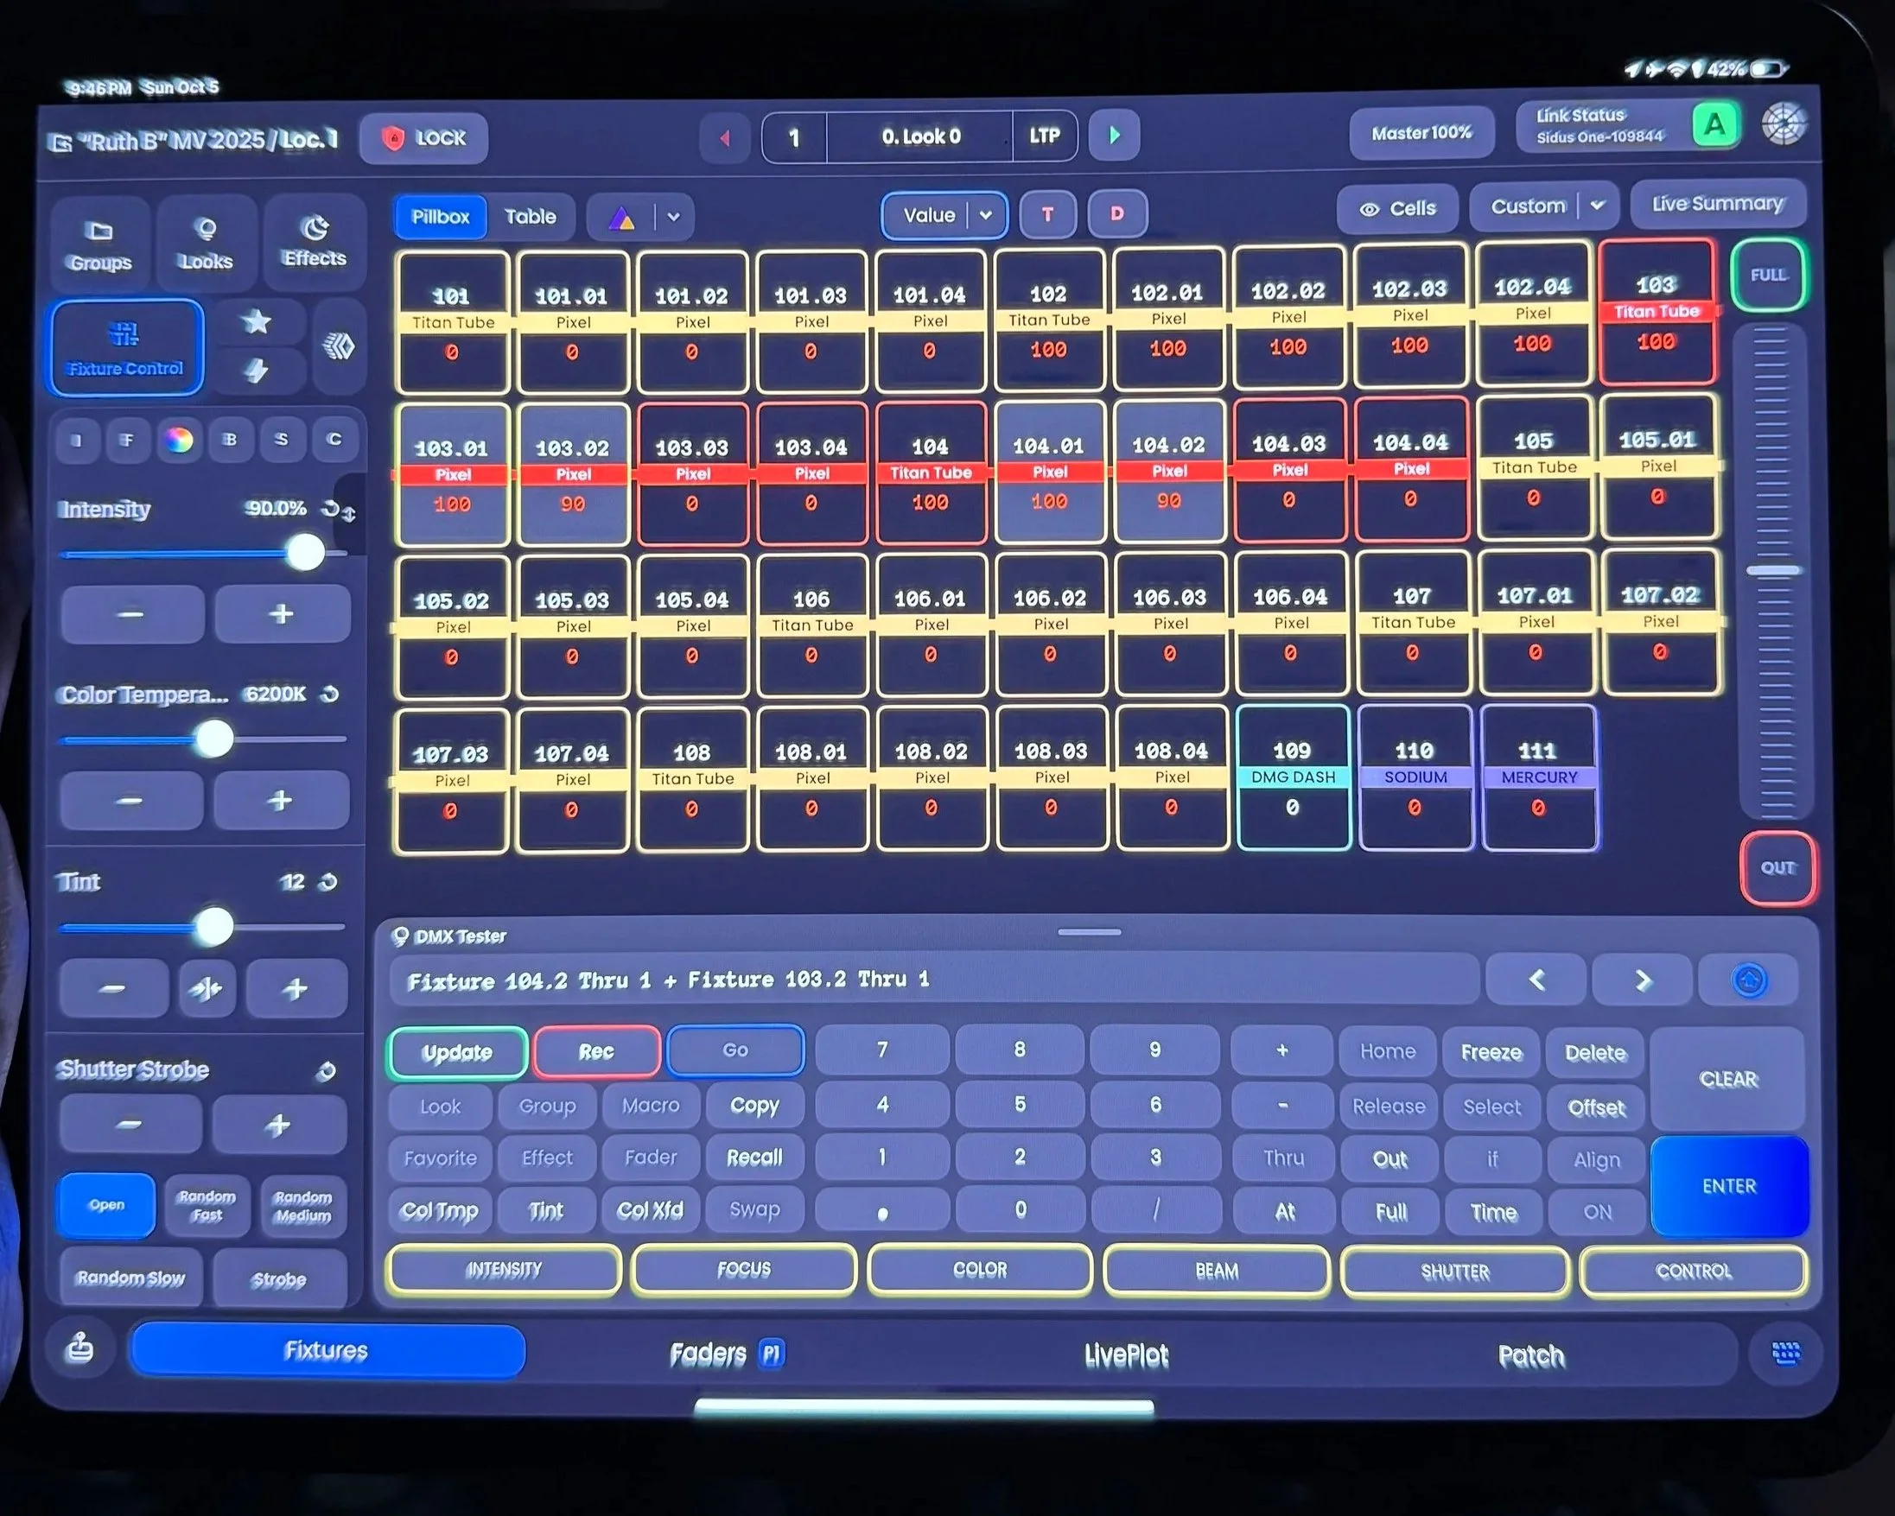Image resolution: width=1895 pixels, height=1516 pixels.
Task: Switch to the Patch tab
Action: tap(1530, 1356)
